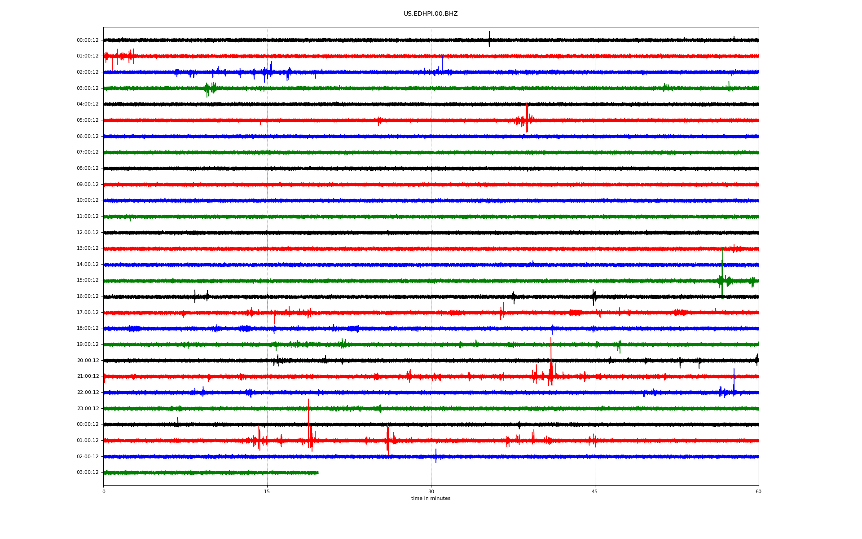Click the first 00:00:12 row label at the top
The image size is (862, 539).
88,40
